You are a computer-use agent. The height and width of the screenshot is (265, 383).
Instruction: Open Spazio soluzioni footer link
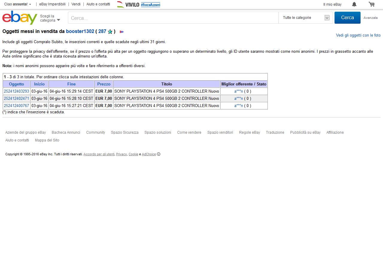point(158,132)
